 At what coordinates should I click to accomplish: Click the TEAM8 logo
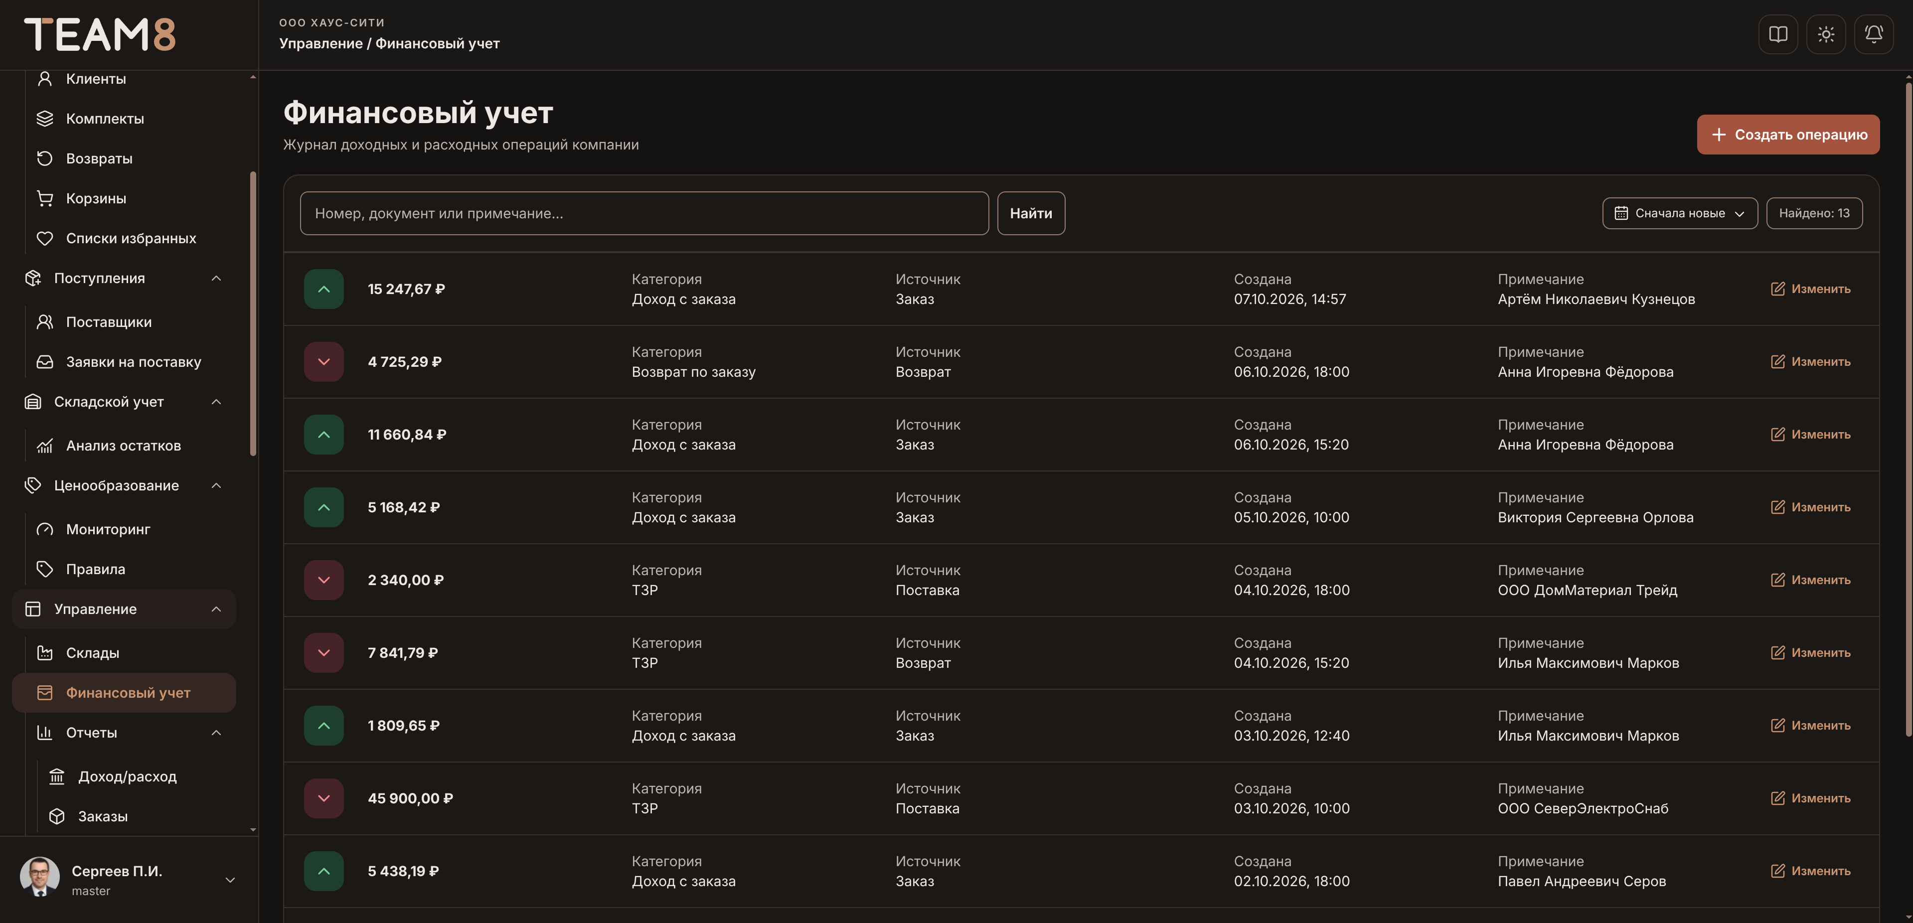pos(100,34)
